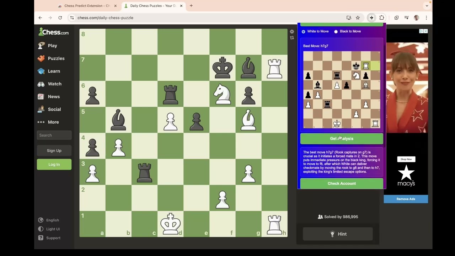The height and width of the screenshot is (256, 455).
Task: Close the macy's ad with X icon
Action: (425, 31)
